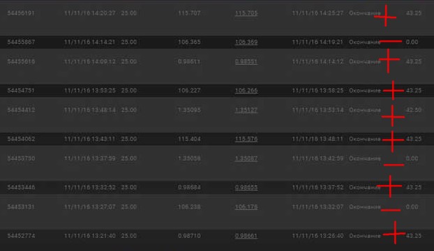Click red minus mark beside 13:42:59 expiry
434x251 pixels.
point(394,165)
